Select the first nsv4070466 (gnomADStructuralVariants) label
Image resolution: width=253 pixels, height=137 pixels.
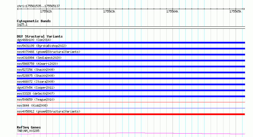coord(49,52)
